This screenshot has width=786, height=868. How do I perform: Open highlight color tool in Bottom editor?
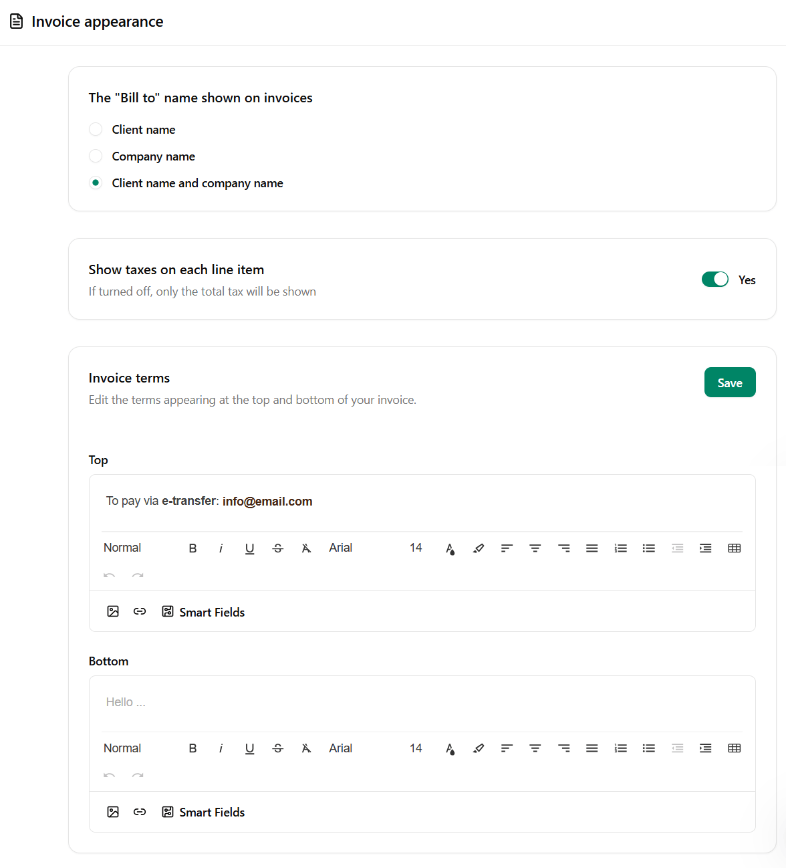pyautogui.click(x=479, y=748)
